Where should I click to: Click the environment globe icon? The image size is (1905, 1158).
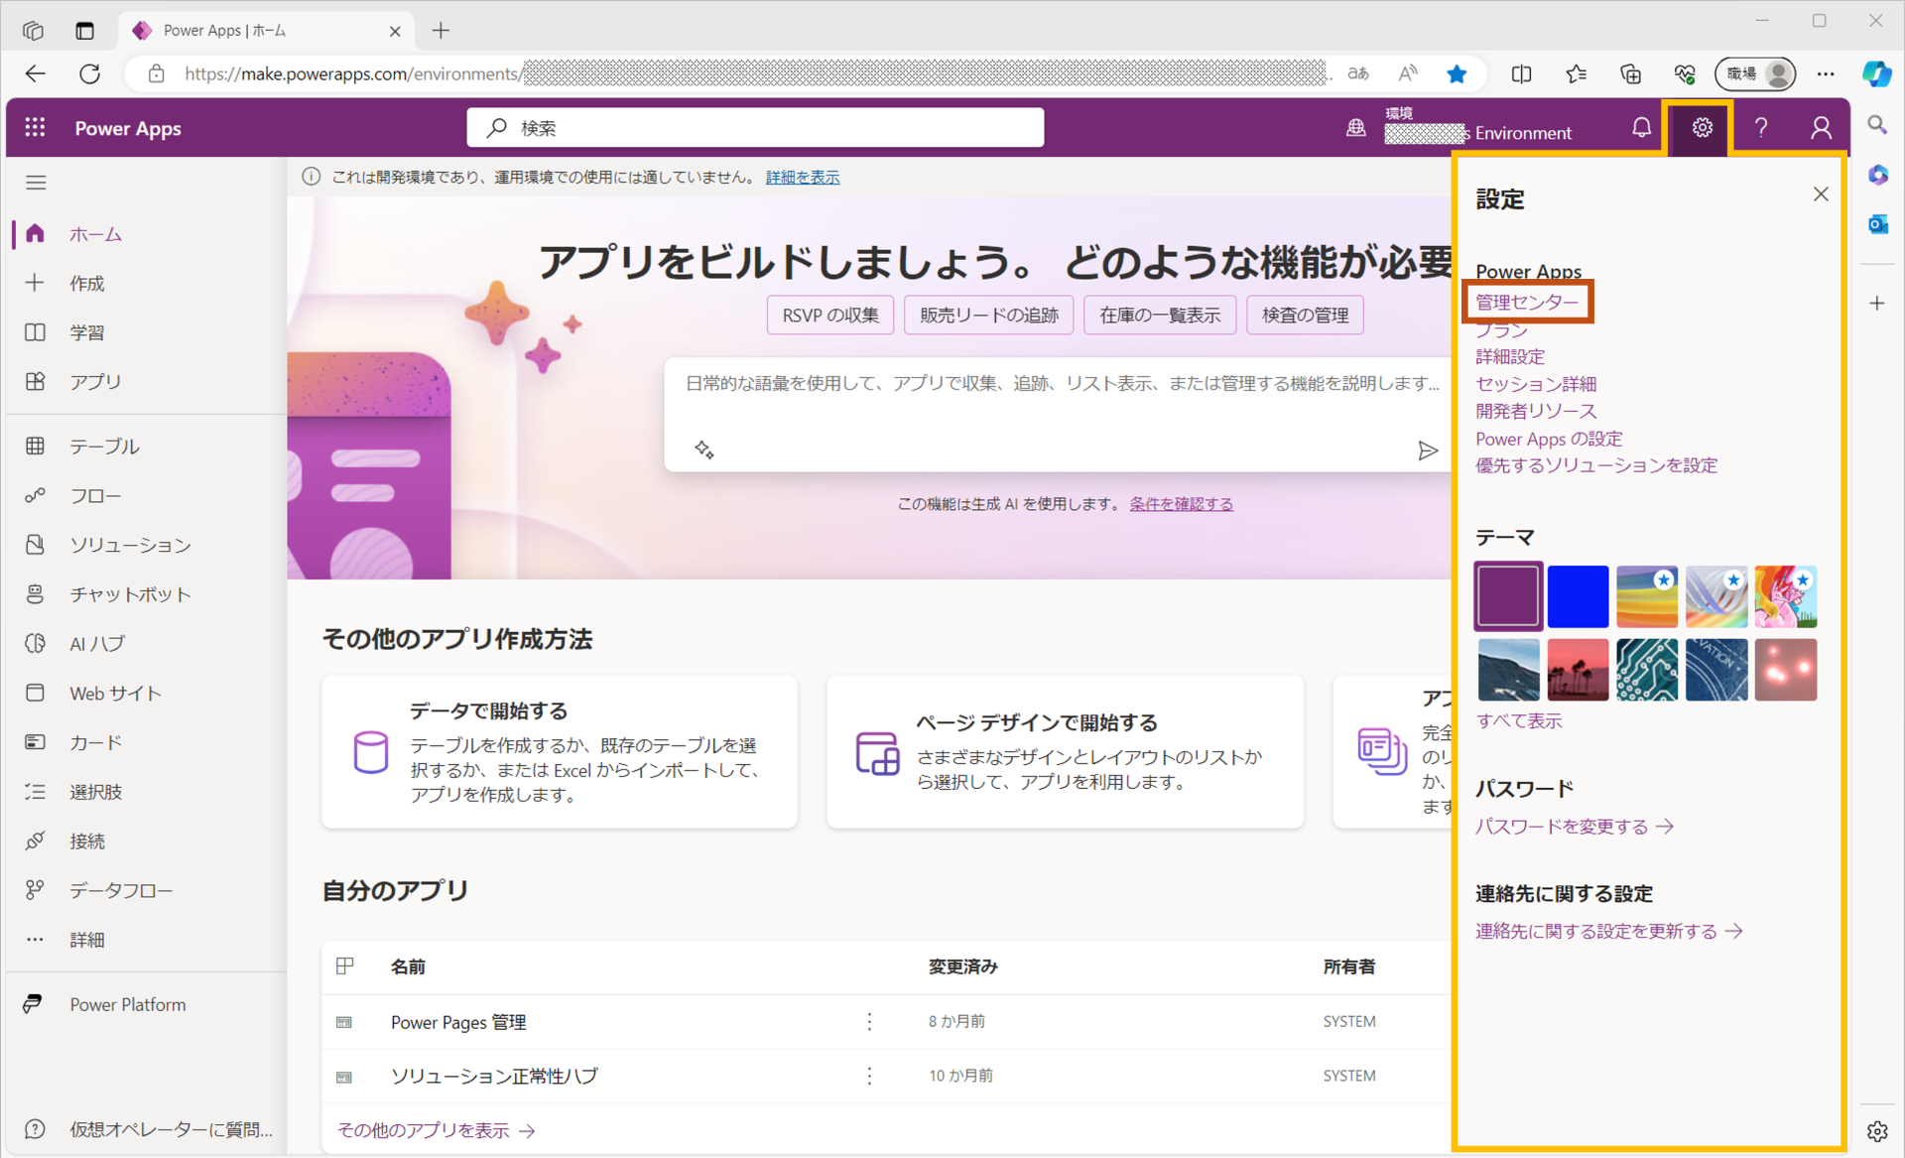point(1355,128)
